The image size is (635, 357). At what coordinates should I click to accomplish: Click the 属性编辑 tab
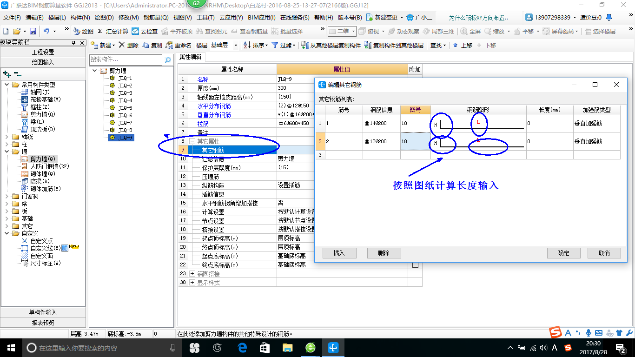[x=191, y=57]
